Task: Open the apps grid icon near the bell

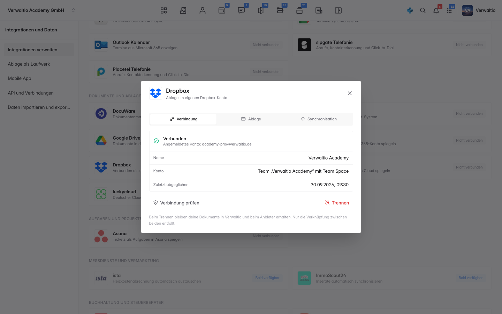Action: click(x=449, y=10)
